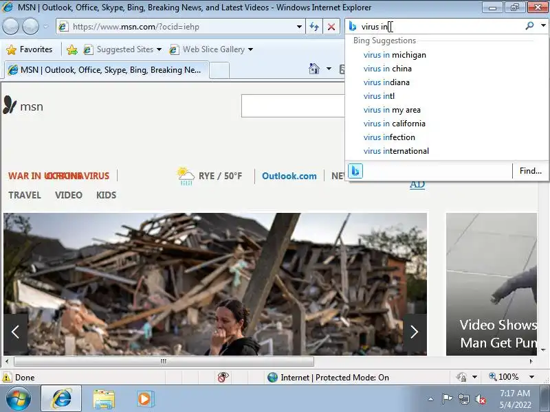Open dropdown beside security lock icon

click(474, 377)
